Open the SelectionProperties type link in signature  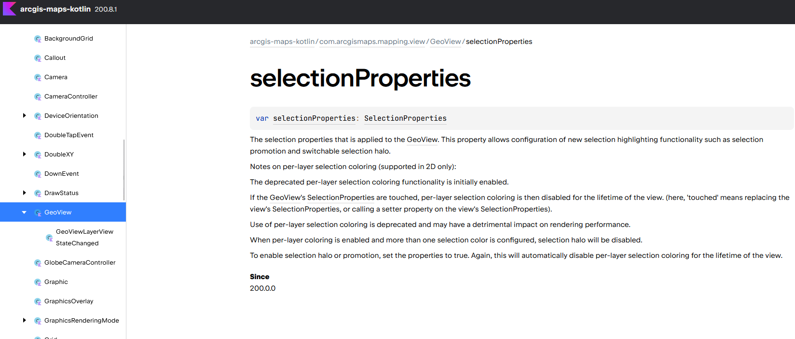click(405, 118)
